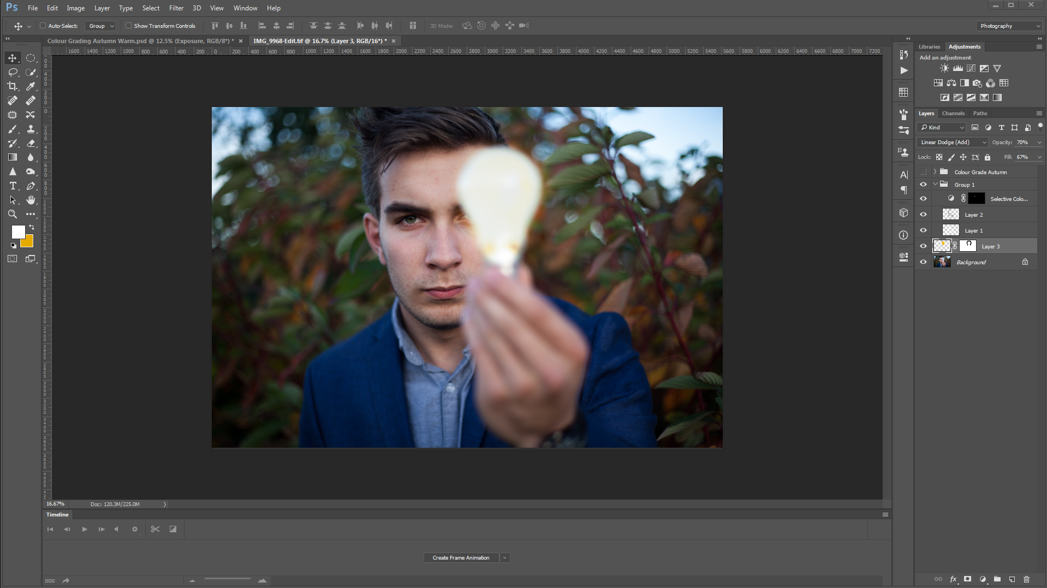This screenshot has width=1047, height=588.
Task: Click the foreground white colour swatch
Action: pos(19,232)
